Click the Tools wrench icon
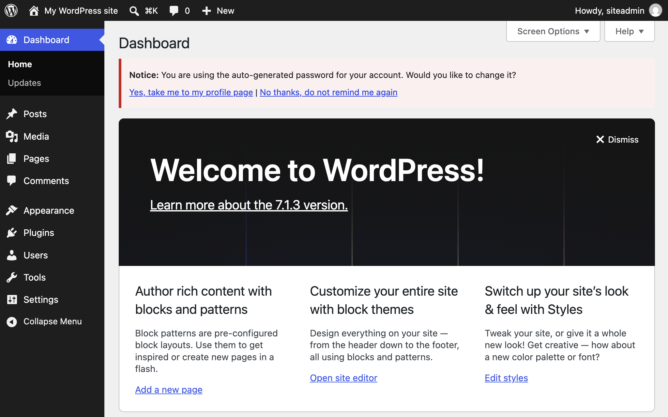 [12, 277]
